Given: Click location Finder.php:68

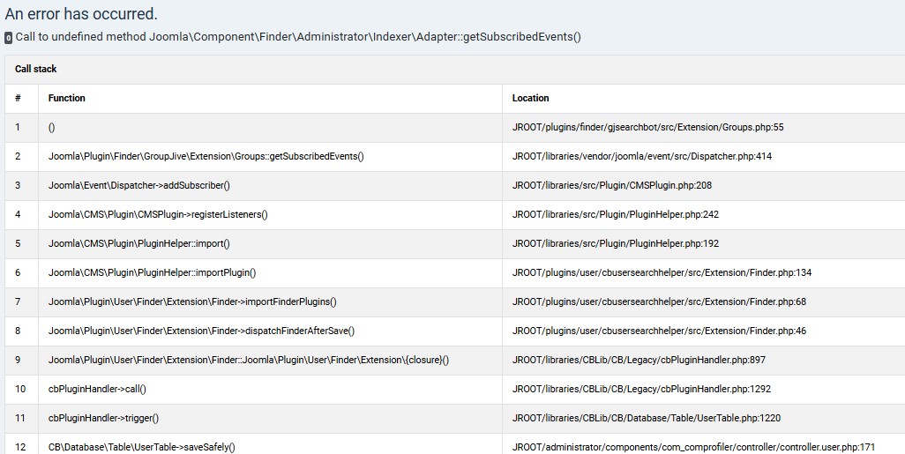Looking at the screenshot, I should pos(659,301).
